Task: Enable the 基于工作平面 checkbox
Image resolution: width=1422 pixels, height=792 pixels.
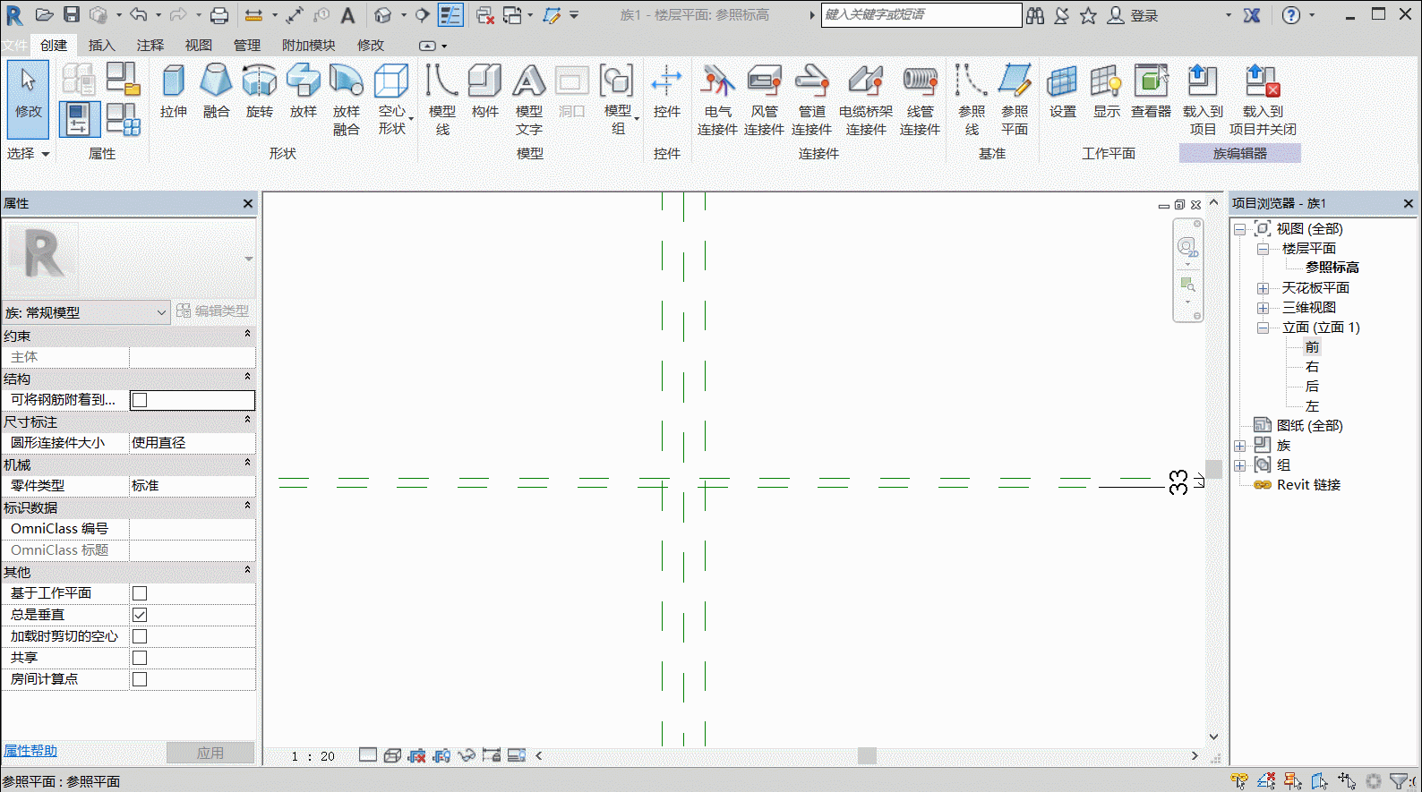Action: pos(140,593)
